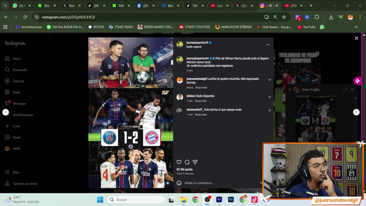366x206 pixels.
Task: Open emoji picker in comment box
Action: [179, 183]
